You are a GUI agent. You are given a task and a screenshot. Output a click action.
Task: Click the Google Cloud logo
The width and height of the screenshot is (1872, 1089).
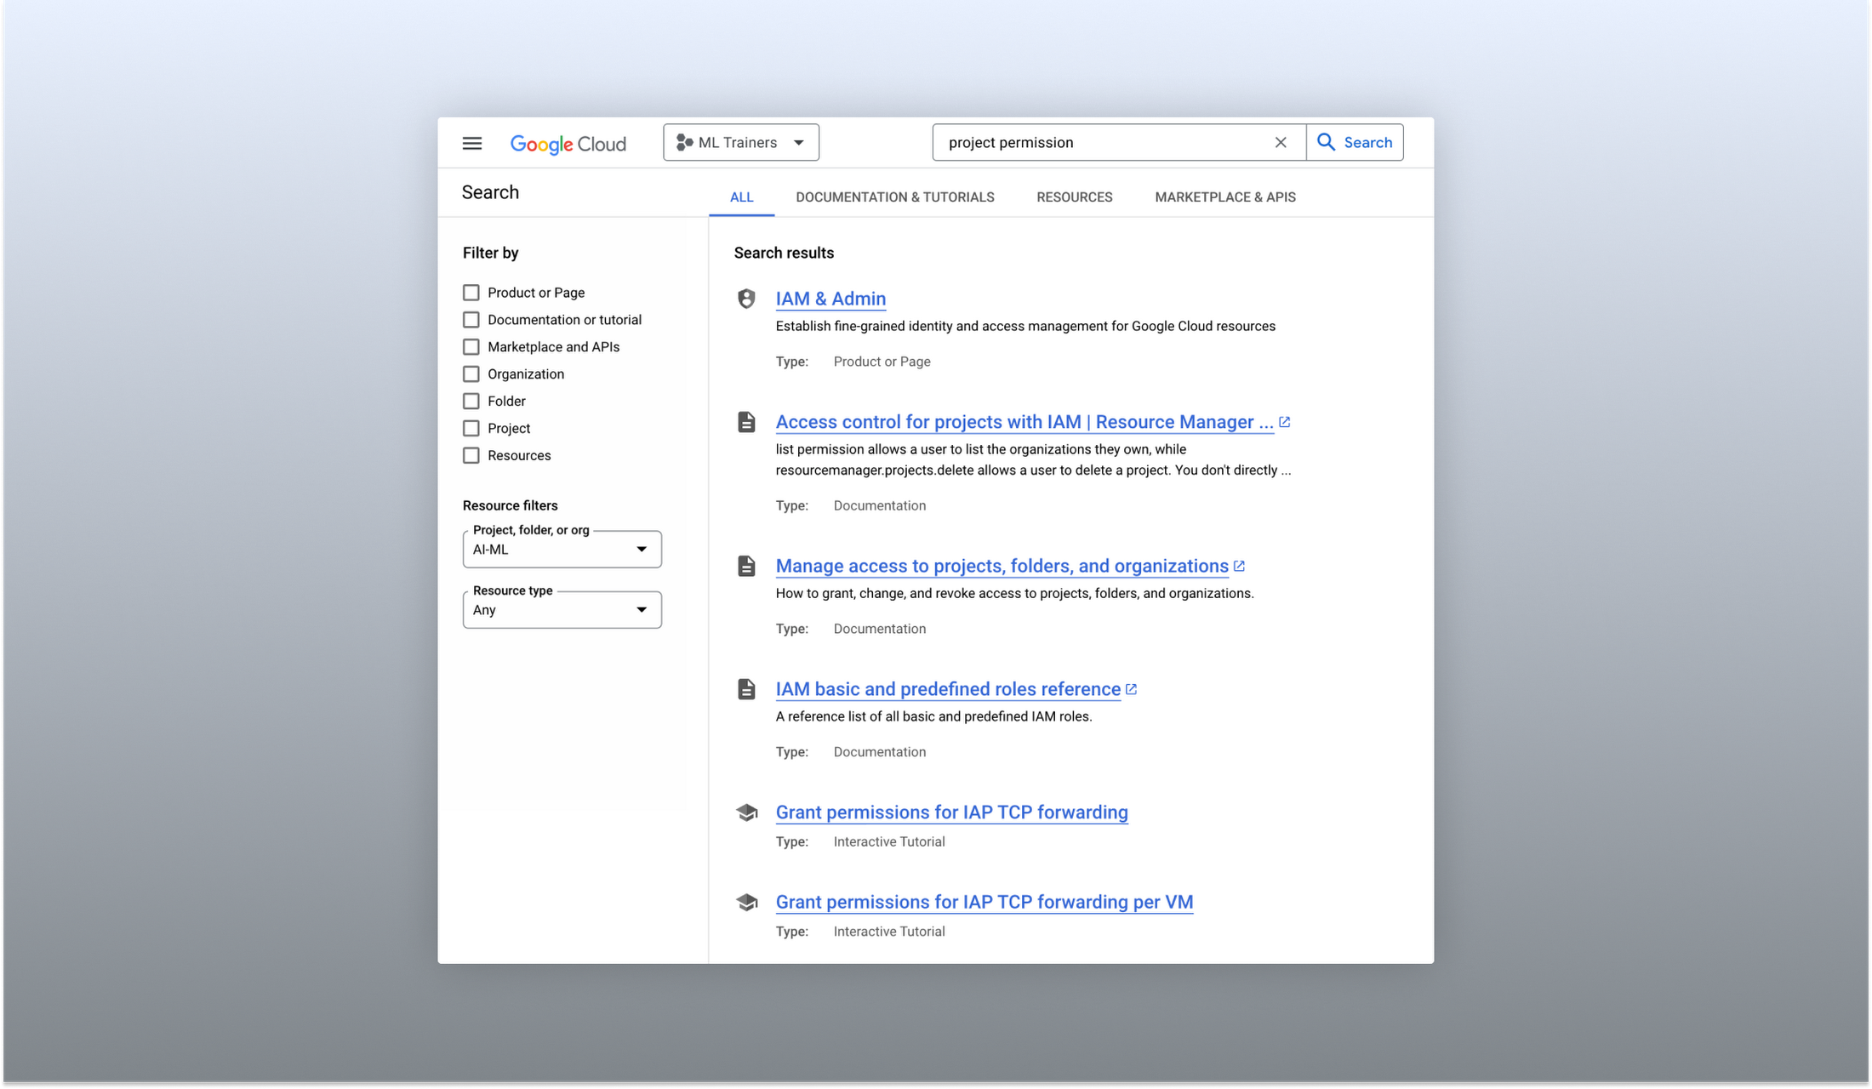point(568,144)
